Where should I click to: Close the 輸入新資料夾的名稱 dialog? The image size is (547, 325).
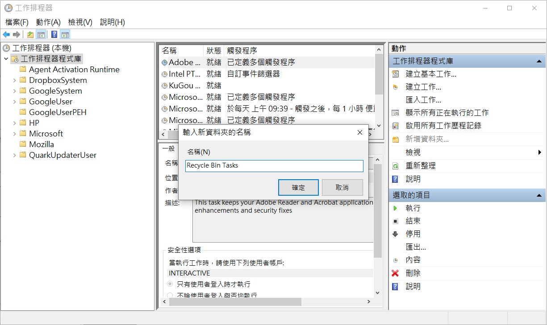pos(359,132)
